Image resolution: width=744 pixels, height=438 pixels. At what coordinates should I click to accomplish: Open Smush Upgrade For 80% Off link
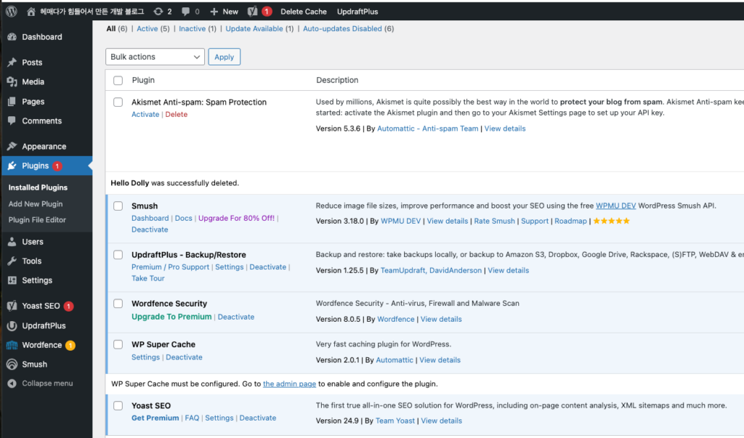[236, 218]
